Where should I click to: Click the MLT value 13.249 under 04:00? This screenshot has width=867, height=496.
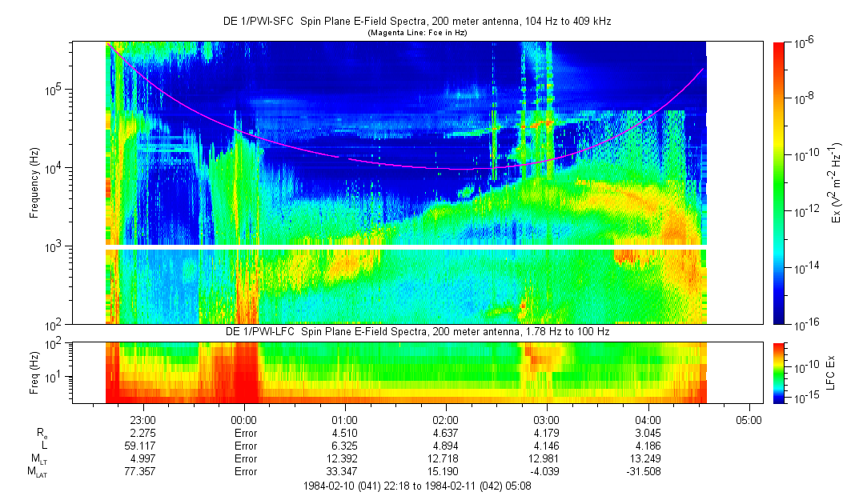(648, 458)
